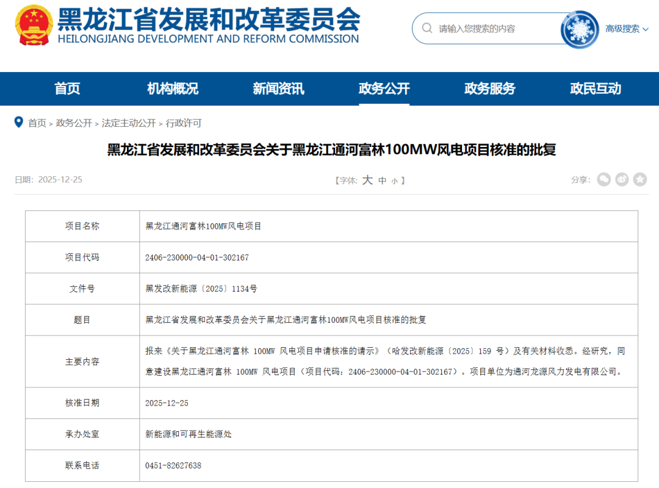Open the 新闻资讯 navigation tab
659x488 pixels.
[278, 88]
